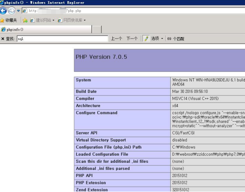Click the address bar URL ending php.php
Viewport: 245px width, 192px height.
(55, 11)
